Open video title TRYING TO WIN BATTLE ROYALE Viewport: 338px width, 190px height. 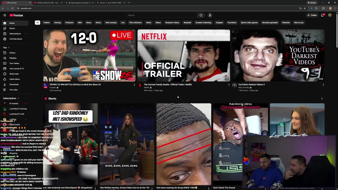[75, 84]
